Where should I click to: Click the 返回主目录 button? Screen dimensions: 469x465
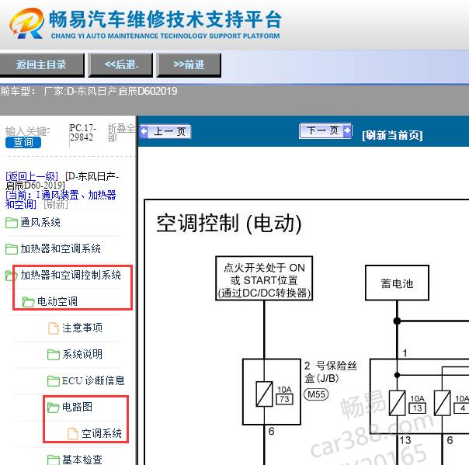41,64
